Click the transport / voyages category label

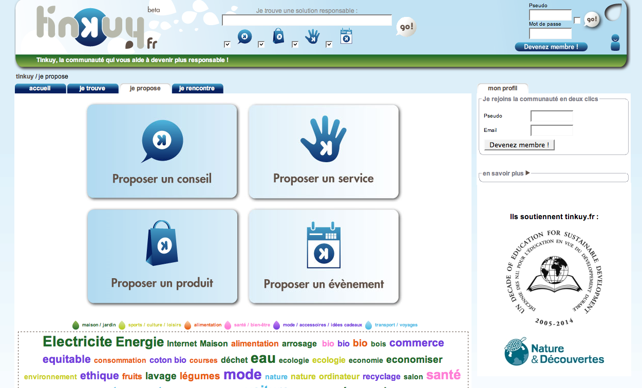[x=396, y=325]
